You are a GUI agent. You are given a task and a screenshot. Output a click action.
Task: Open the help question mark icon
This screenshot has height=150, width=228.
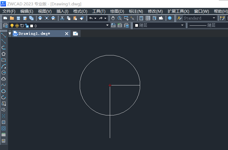coord(170,18)
